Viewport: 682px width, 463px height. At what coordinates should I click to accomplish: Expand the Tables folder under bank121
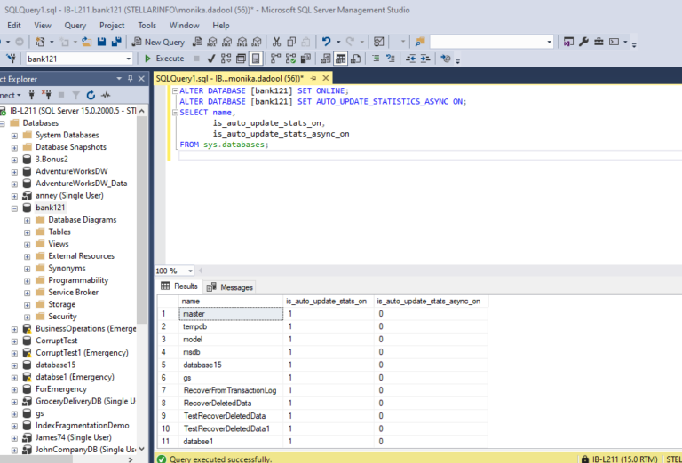[27, 232]
